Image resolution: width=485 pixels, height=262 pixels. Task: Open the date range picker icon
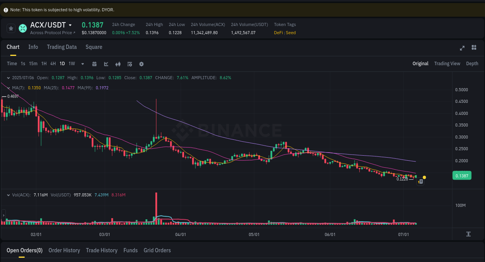click(94, 64)
